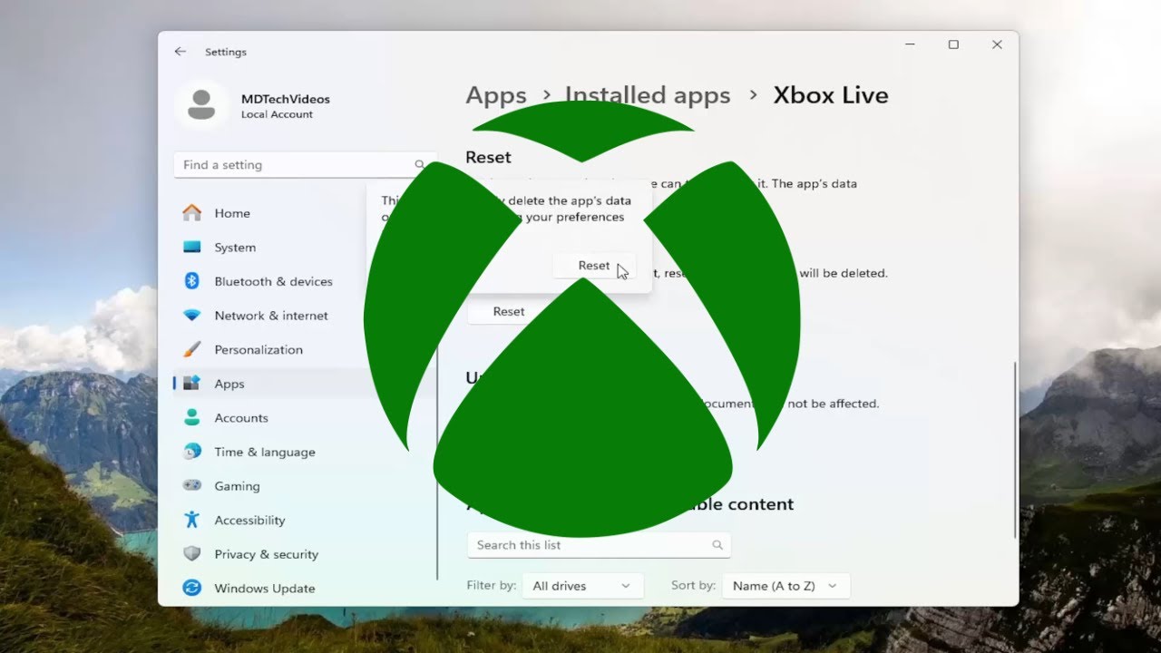Image resolution: width=1161 pixels, height=653 pixels.
Task: Click the Search this list field
Action: [x=599, y=545]
